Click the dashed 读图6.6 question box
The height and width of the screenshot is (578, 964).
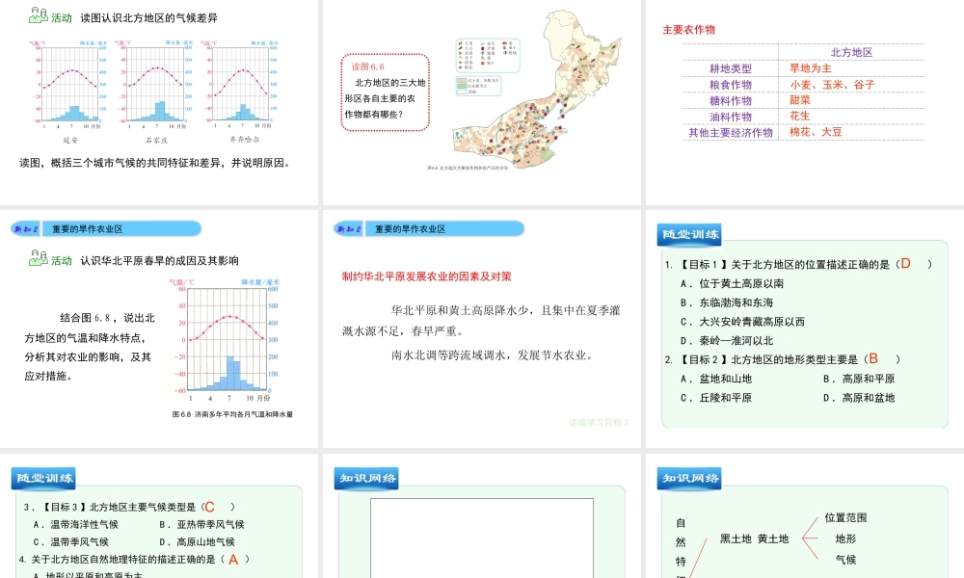pyautogui.click(x=385, y=92)
